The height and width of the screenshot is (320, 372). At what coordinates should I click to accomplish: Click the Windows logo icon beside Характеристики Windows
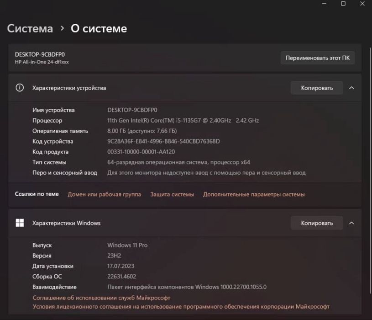[x=20, y=223]
